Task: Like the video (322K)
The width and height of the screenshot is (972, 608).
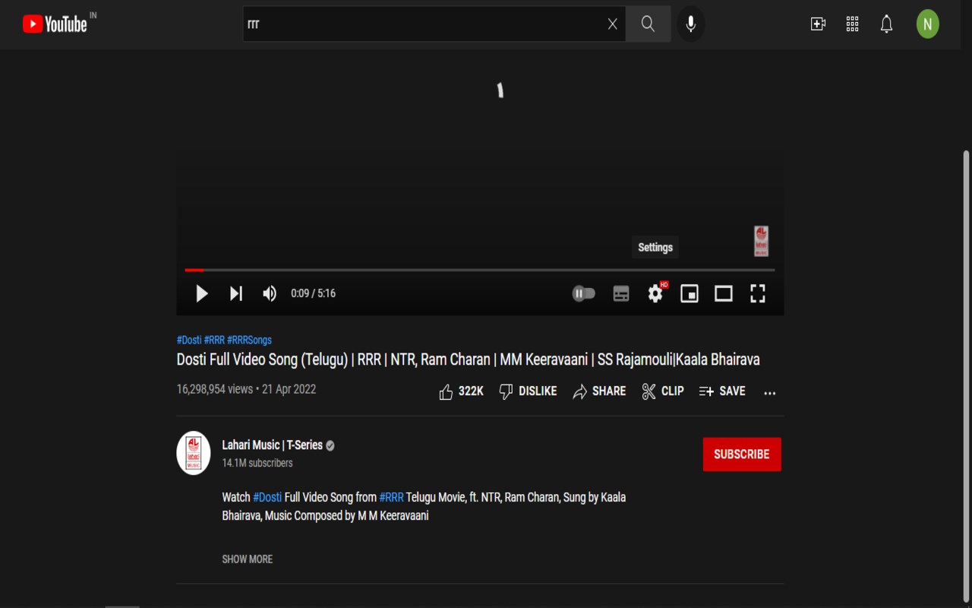Action: tap(461, 391)
